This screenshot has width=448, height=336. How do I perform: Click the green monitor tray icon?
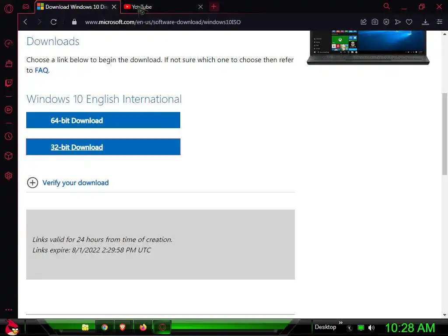361,328
